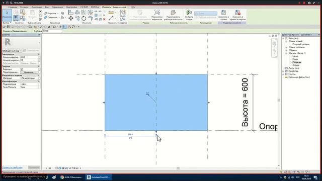Image resolution: width=322 pixels, height=181 pixels.
Task: Click the Copy tool icon in Modify panel
Action: tap(77, 18)
